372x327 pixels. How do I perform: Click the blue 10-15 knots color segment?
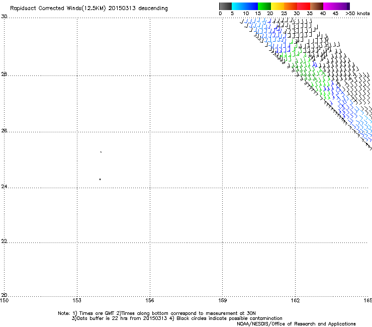251,6
